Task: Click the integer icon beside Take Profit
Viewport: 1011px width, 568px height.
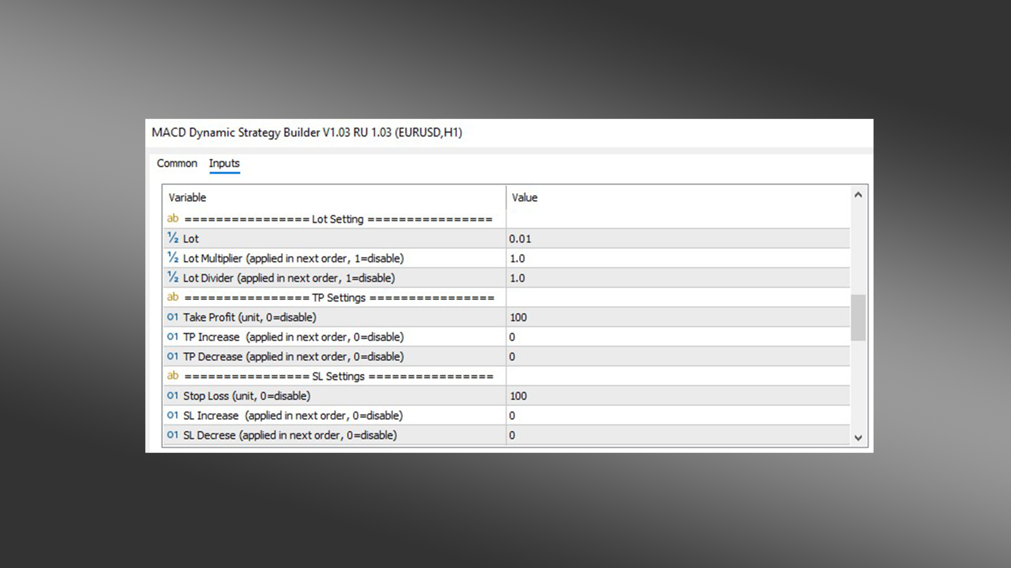Action: [173, 317]
